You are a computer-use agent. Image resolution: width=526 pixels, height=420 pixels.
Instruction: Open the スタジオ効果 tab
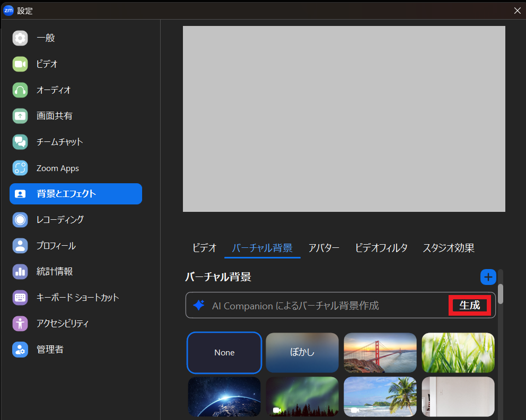[x=448, y=248]
